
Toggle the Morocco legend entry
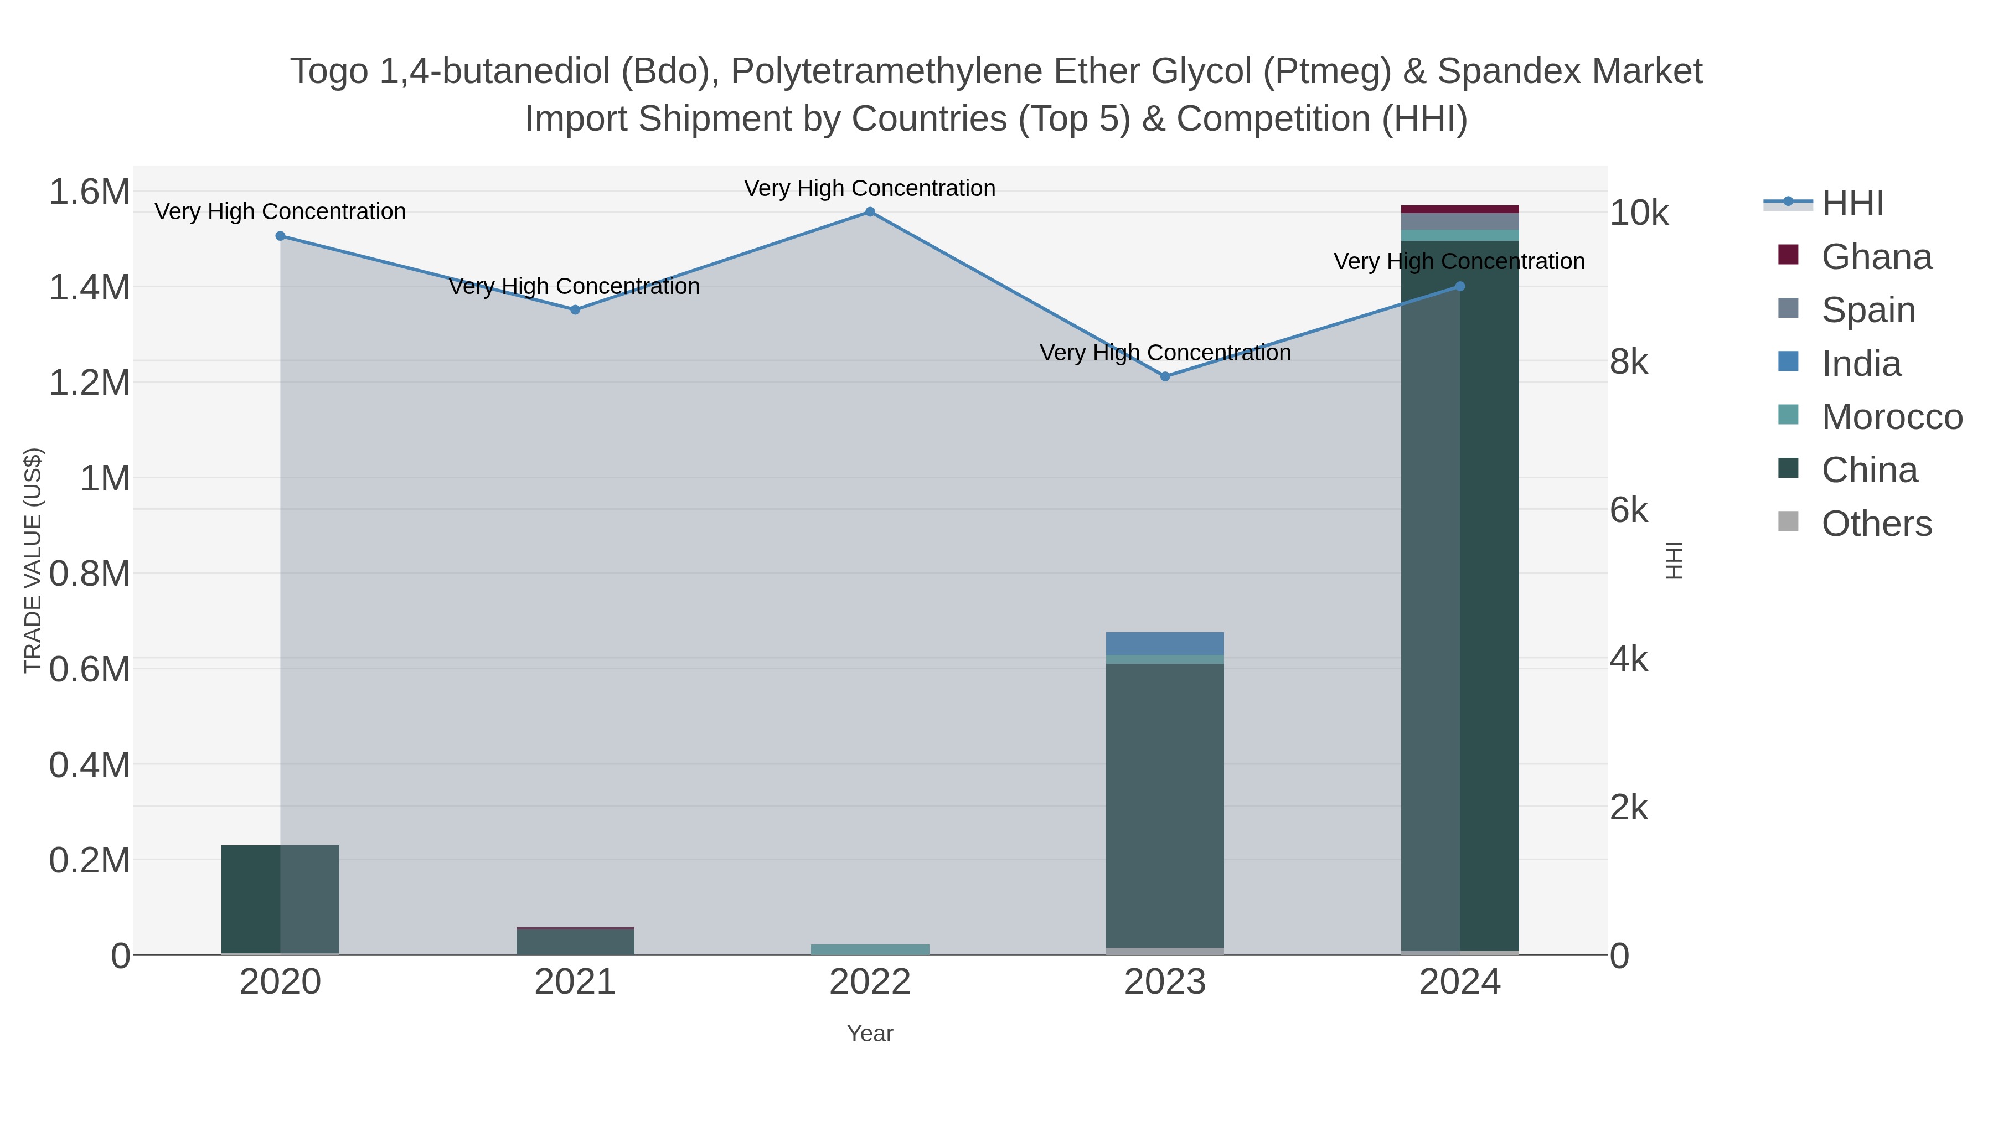click(x=1871, y=417)
